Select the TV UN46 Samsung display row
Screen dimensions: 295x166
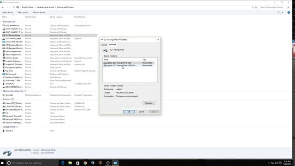pos(49,26)
